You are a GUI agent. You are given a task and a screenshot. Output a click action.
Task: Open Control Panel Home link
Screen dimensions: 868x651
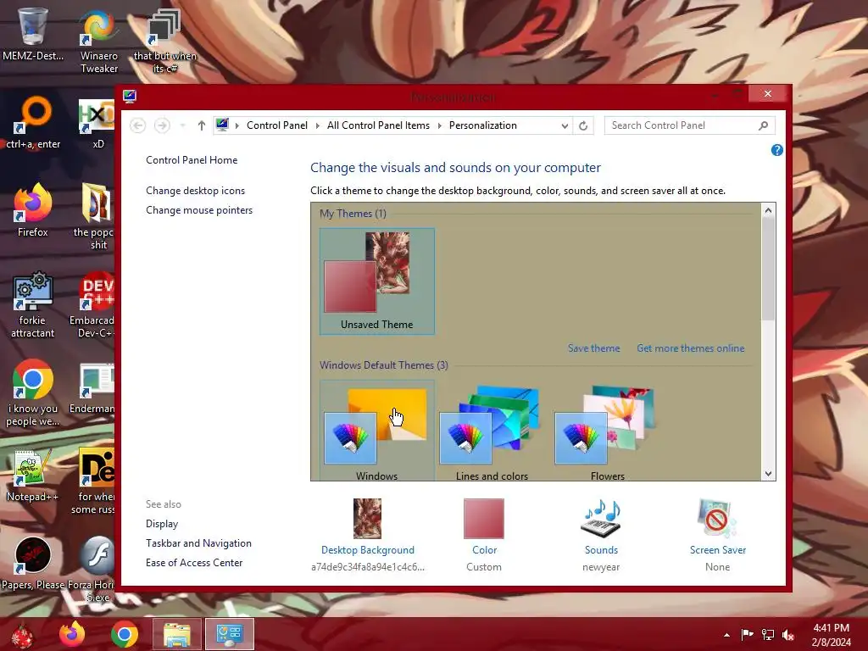(x=192, y=160)
